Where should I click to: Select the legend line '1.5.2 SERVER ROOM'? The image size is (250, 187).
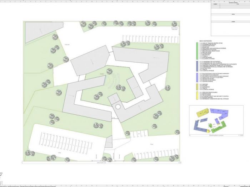tap(205, 94)
